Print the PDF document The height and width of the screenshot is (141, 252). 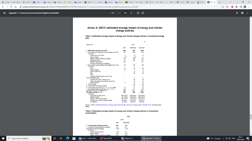tap(242, 13)
